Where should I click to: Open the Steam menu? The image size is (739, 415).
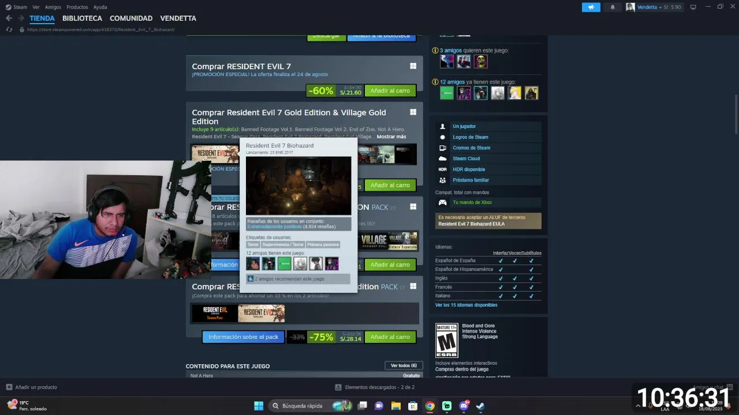pos(20,7)
